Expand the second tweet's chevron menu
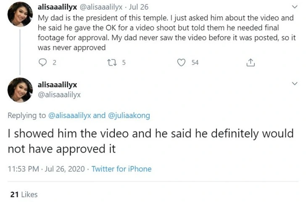 (x=295, y=84)
